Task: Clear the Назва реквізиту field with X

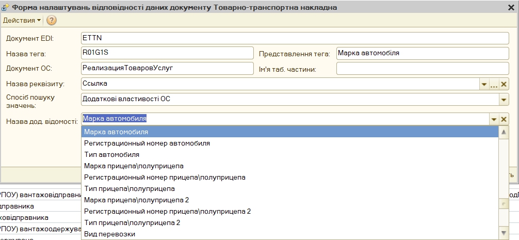Action: click(x=504, y=85)
